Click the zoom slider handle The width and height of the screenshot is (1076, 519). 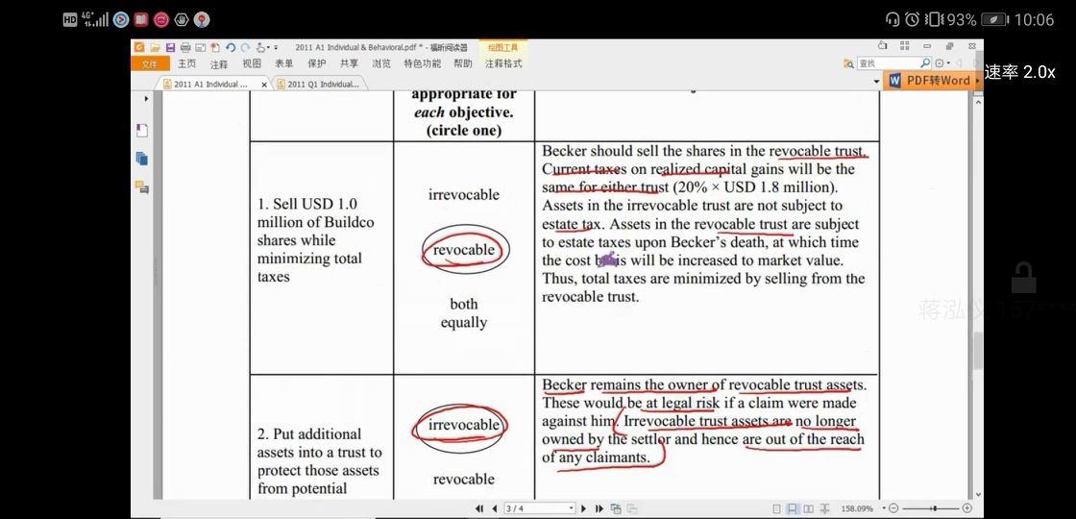click(x=935, y=508)
